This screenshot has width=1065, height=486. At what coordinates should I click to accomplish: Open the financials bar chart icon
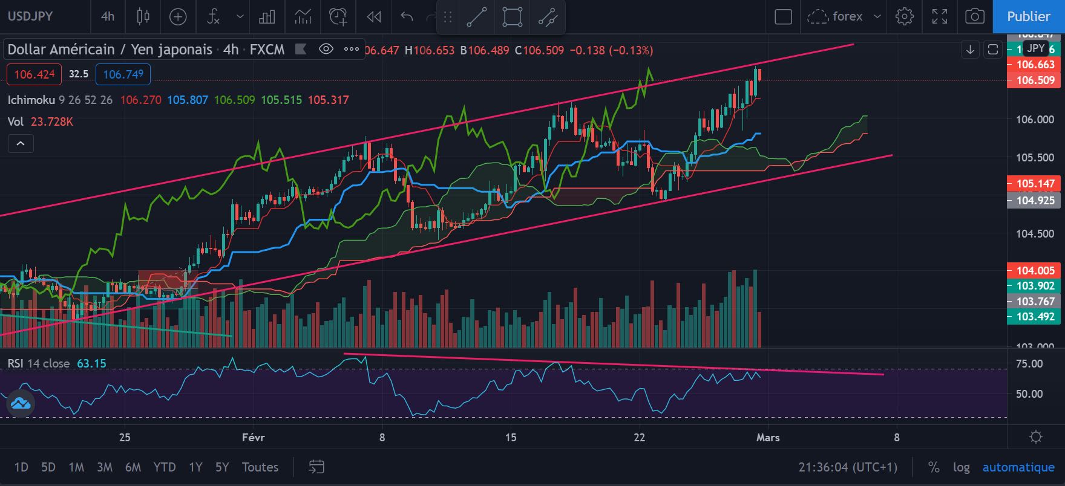(x=267, y=16)
